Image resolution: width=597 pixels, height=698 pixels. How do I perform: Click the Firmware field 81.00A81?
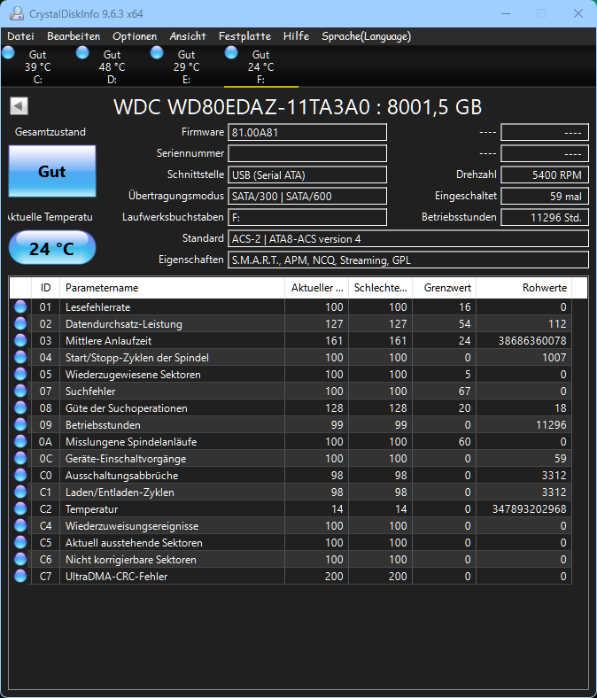[x=307, y=132]
